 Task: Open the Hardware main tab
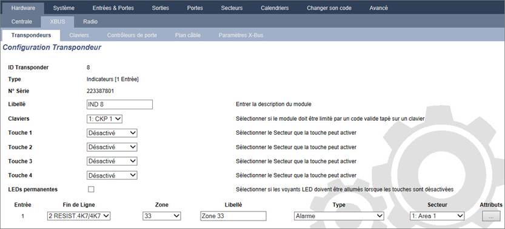coord(23,8)
